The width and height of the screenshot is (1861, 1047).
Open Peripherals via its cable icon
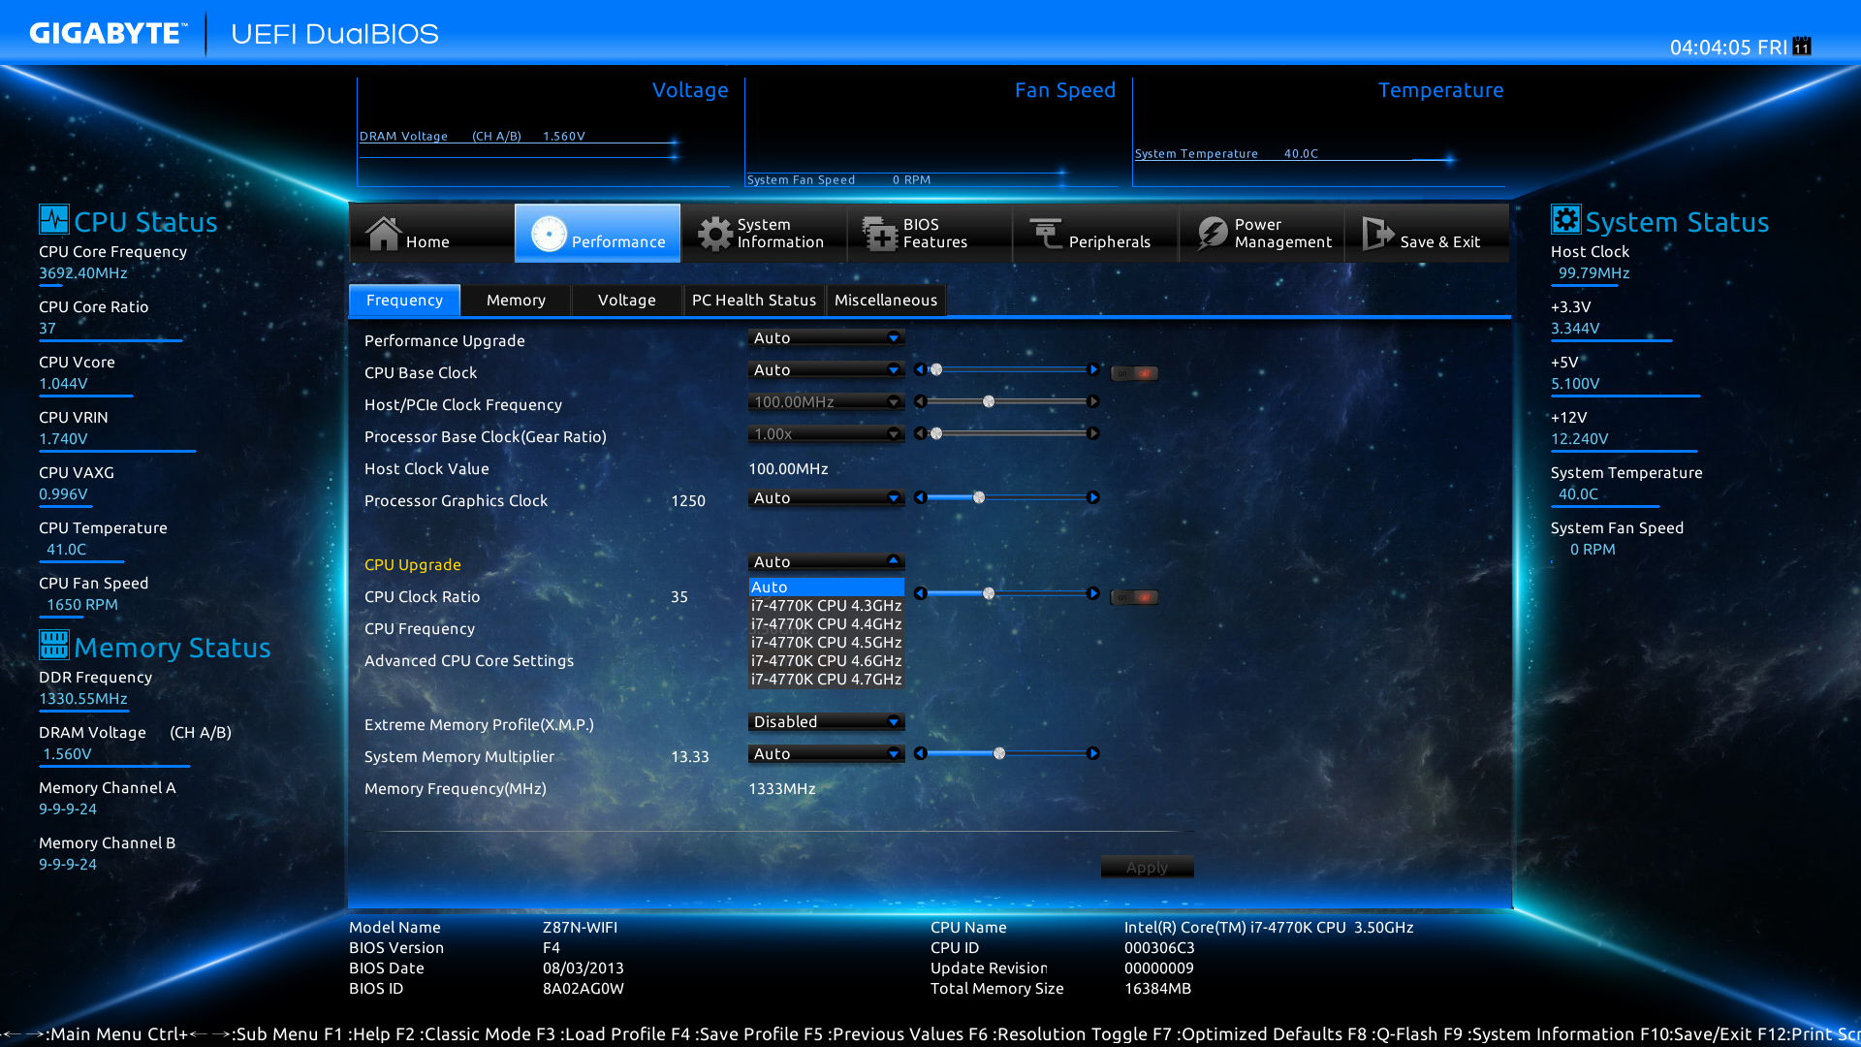coord(1046,234)
